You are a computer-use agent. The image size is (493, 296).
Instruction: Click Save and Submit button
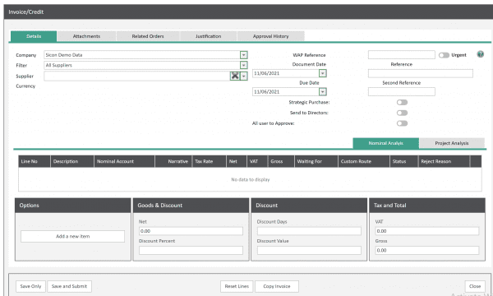[69, 286]
